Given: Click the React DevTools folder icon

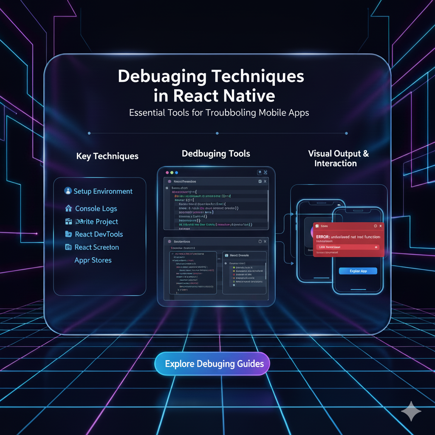Looking at the screenshot, I should click(x=68, y=234).
